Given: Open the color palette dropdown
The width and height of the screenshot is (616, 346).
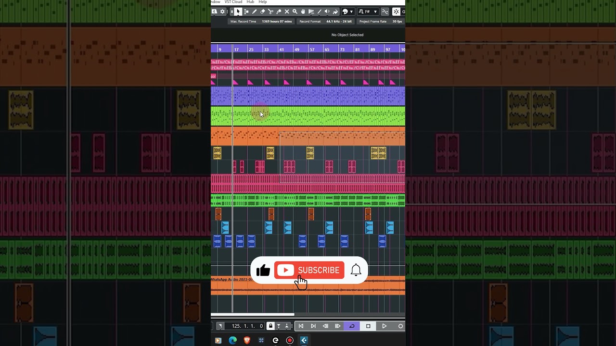Looking at the screenshot, I should (348, 12).
